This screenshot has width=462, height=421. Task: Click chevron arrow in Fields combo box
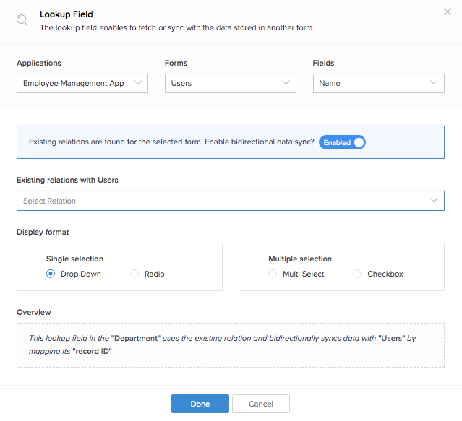tap(434, 83)
